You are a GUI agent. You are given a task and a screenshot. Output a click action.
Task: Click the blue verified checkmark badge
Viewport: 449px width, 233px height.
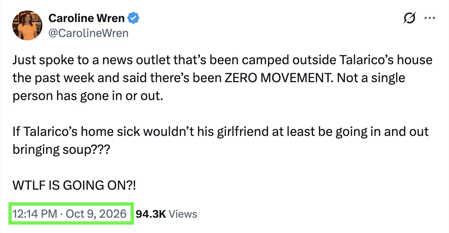(133, 18)
